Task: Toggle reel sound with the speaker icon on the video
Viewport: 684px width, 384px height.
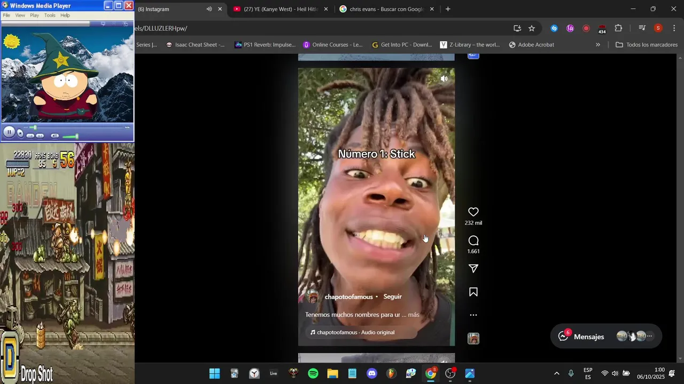Action: click(444, 78)
